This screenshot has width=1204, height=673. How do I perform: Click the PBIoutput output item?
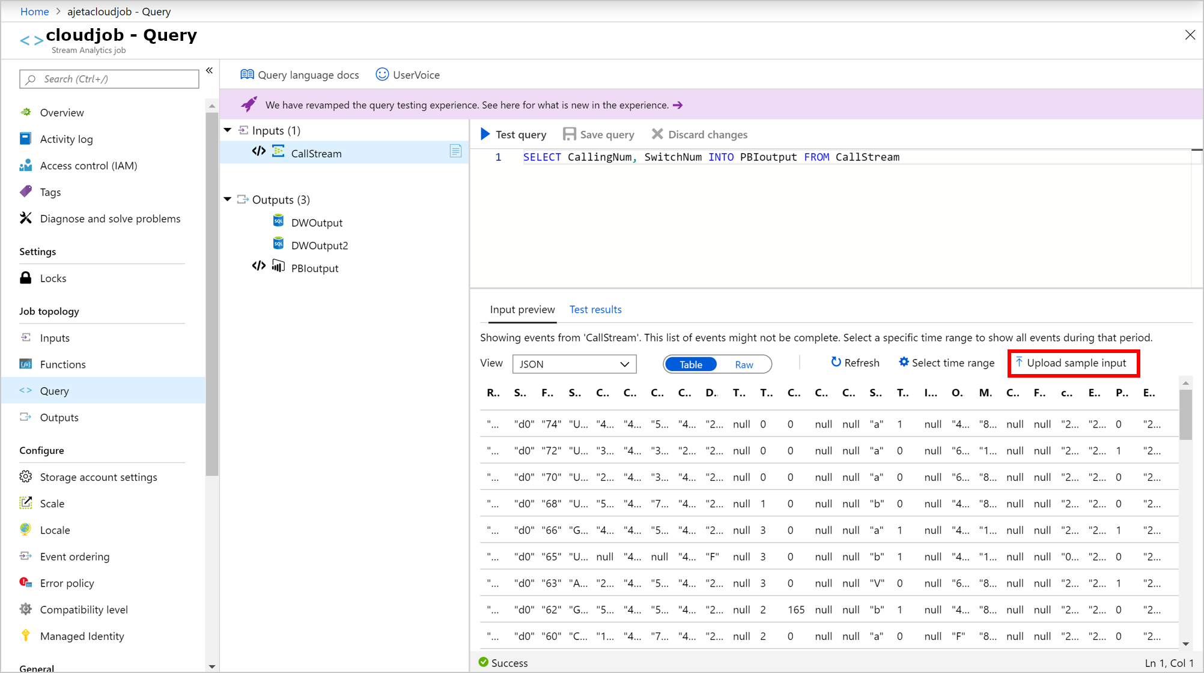pos(314,268)
